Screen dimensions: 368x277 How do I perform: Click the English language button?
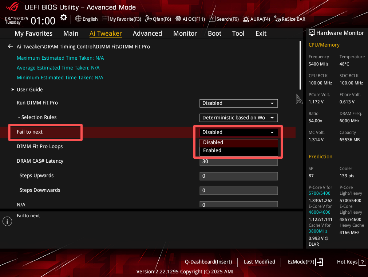pos(86,19)
